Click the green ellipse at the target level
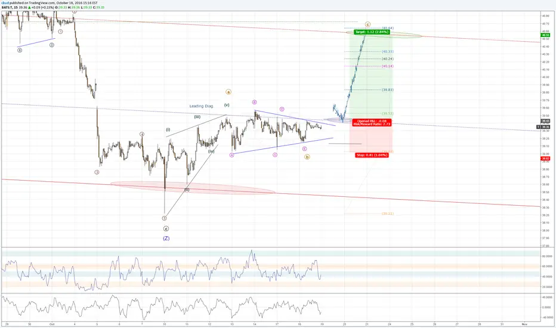The image size is (556, 328). 384,35
